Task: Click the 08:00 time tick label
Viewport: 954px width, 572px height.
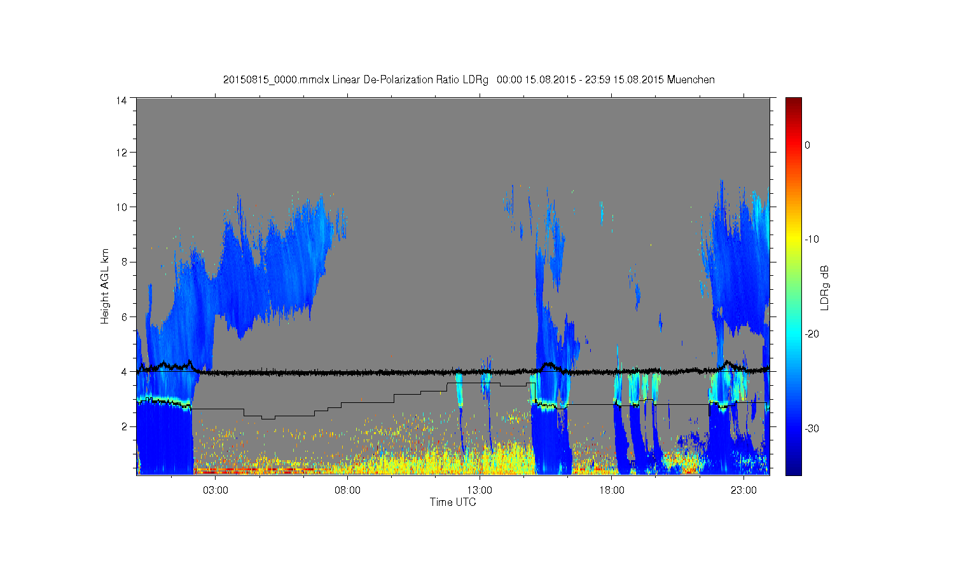Action: [x=347, y=491]
